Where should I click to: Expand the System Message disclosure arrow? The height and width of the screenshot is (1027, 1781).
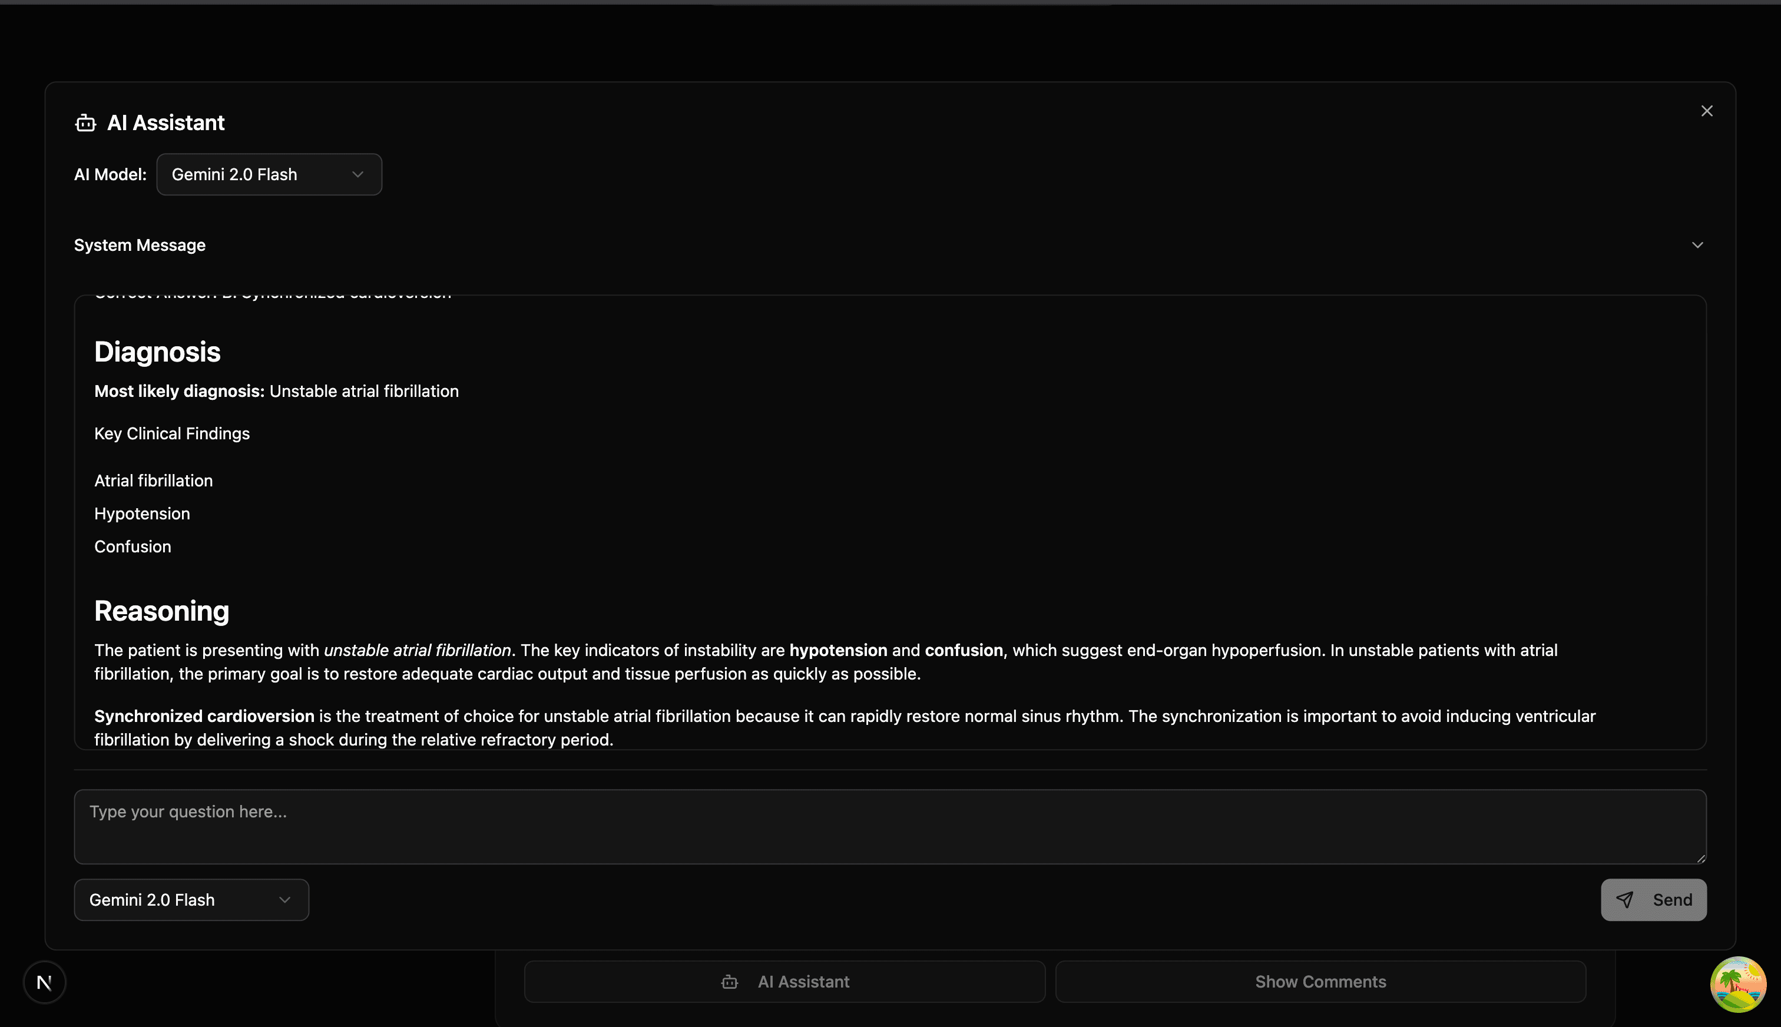tap(1697, 245)
